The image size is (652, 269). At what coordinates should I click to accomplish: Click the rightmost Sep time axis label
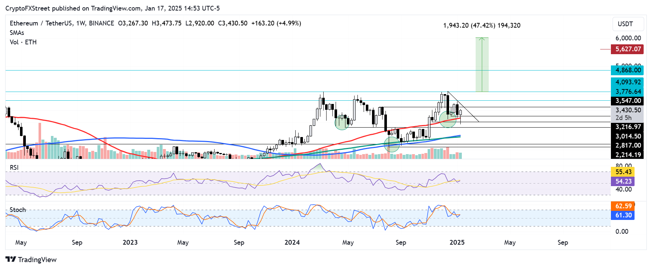(563, 242)
